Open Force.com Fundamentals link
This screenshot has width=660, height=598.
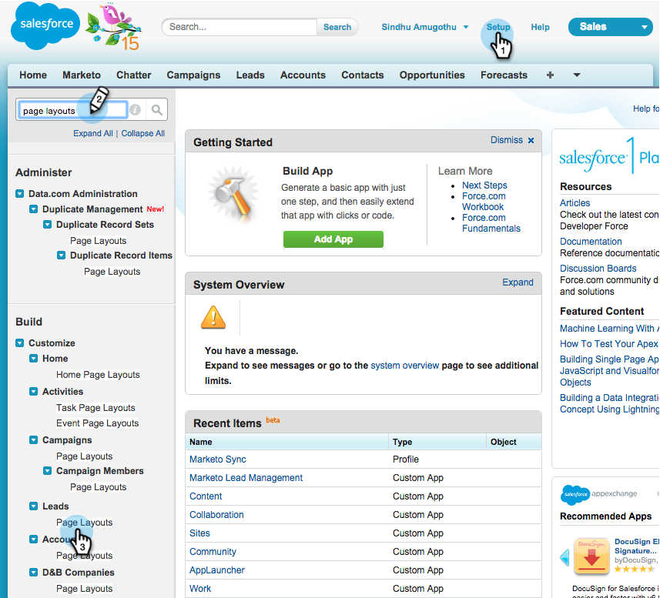pyautogui.click(x=491, y=223)
